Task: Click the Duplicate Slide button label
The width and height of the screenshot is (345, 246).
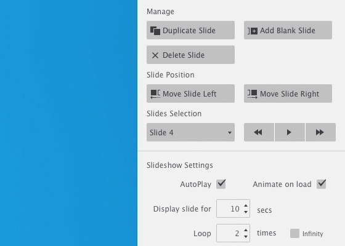Action: tap(189, 31)
